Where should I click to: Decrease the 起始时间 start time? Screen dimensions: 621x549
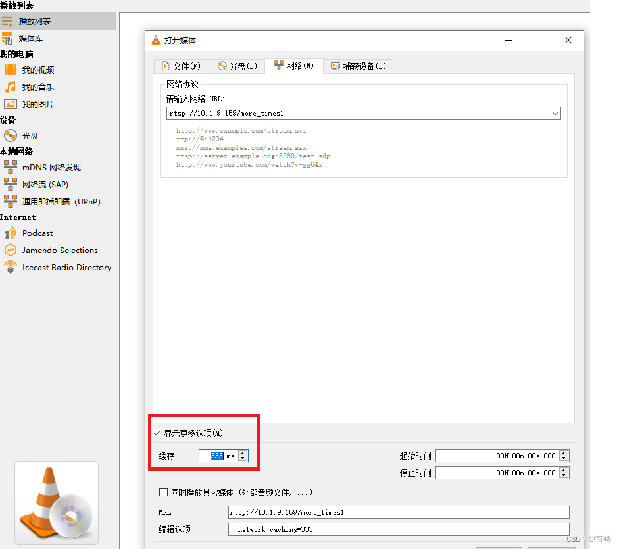coord(564,458)
